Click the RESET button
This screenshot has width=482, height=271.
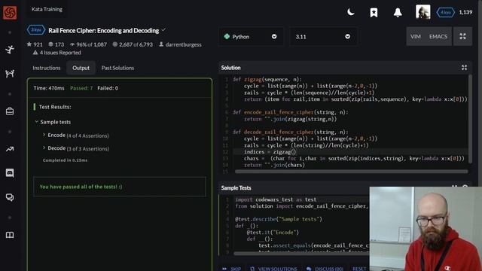359,269
